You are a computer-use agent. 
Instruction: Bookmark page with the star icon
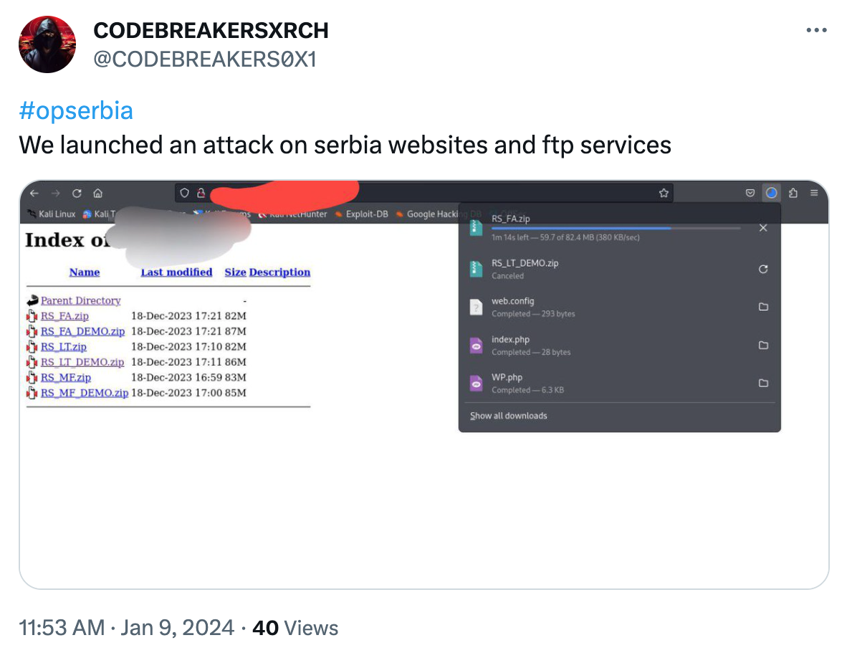pyautogui.click(x=664, y=193)
